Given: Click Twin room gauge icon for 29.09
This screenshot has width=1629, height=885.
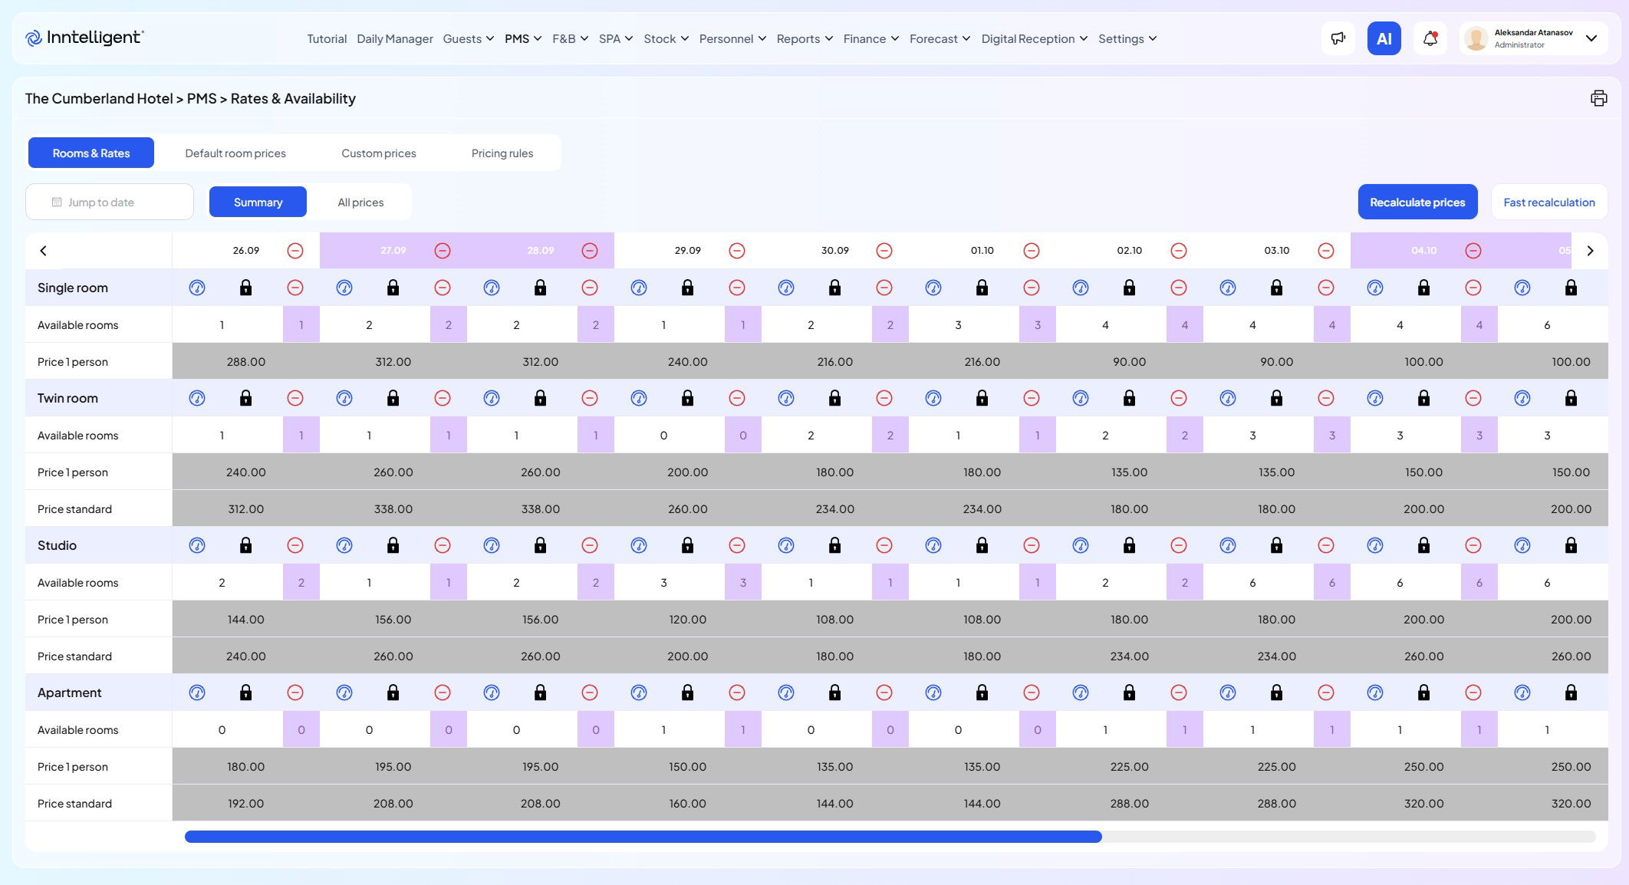Looking at the screenshot, I should pos(639,398).
